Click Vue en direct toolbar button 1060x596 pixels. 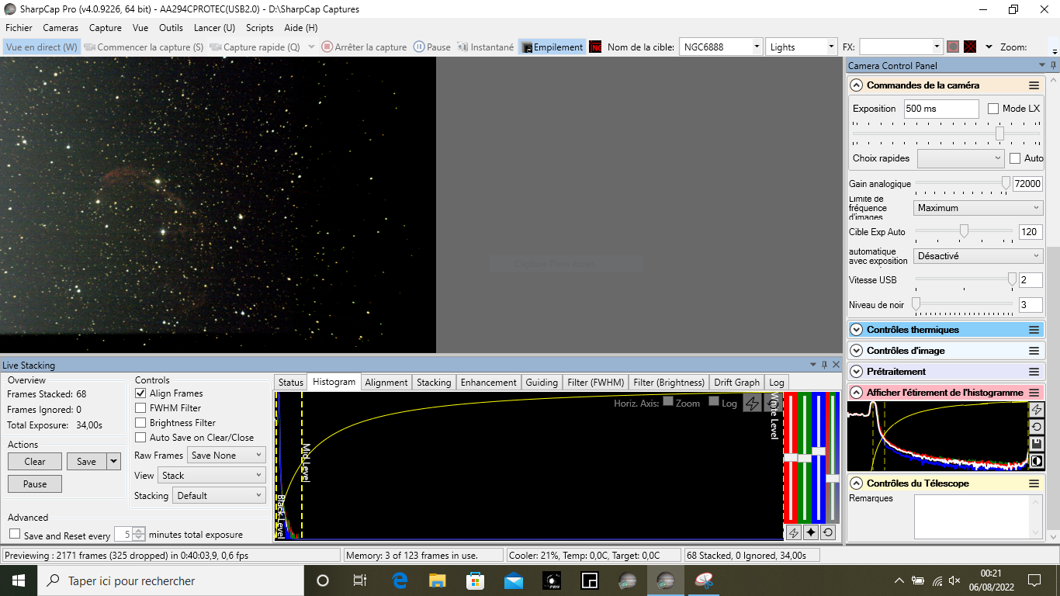tap(42, 47)
